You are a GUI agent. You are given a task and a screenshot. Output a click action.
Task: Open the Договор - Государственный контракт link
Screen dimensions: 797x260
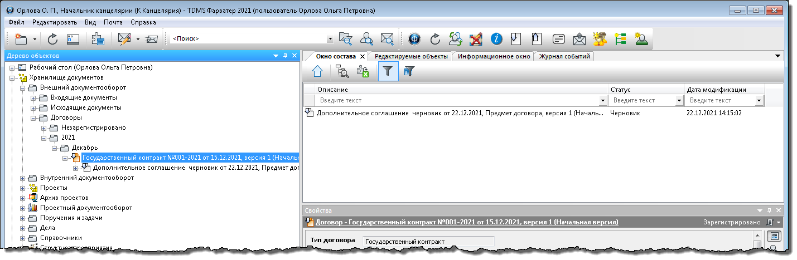[466, 222]
